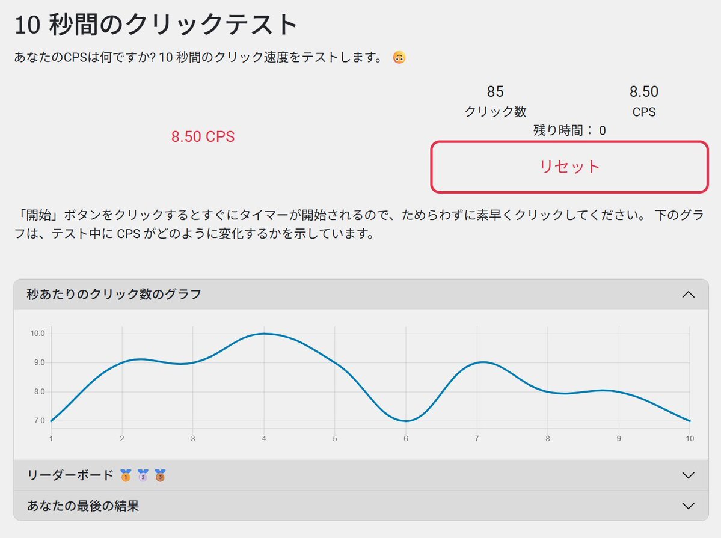Click the bronze medal icon
Viewport: 721px width, 538px height.
(160, 475)
